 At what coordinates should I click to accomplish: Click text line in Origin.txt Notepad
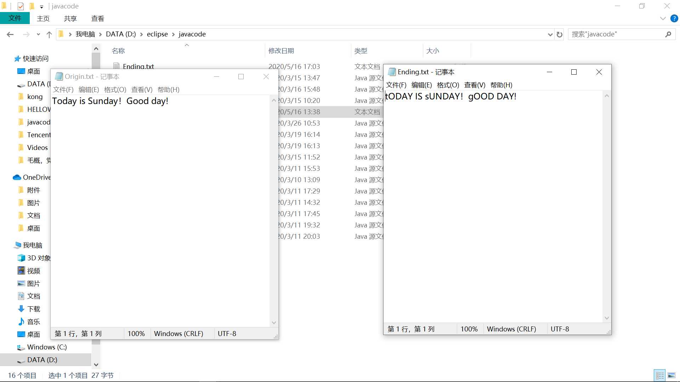coord(110,101)
